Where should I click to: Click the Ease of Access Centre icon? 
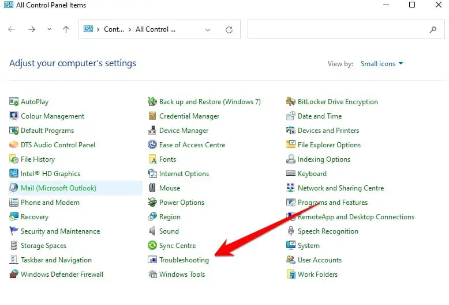pos(152,144)
